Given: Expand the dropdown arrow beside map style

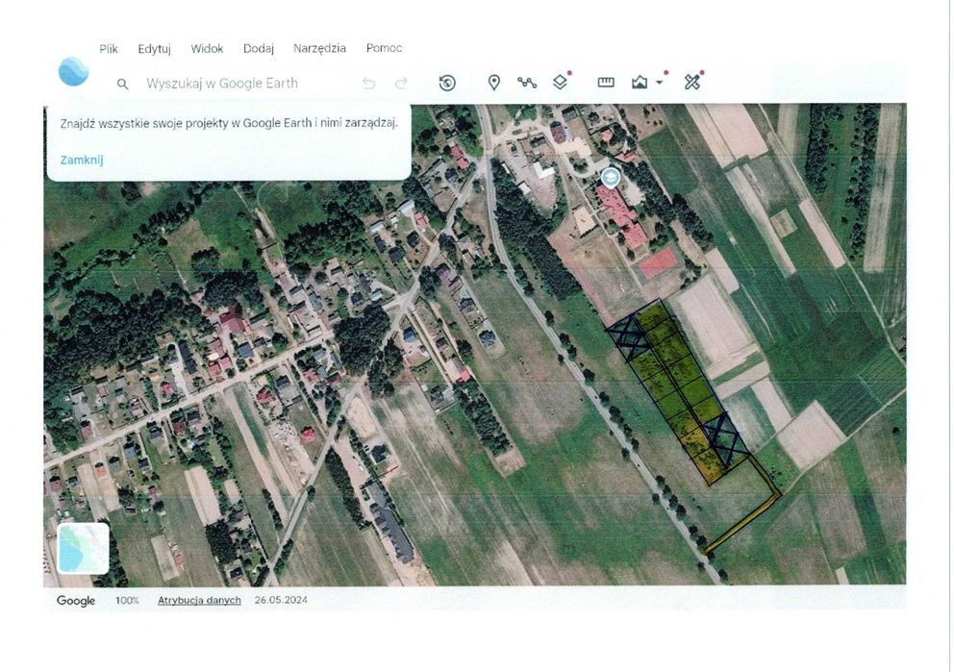Looking at the screenshot, I should [x=660, y=83].
